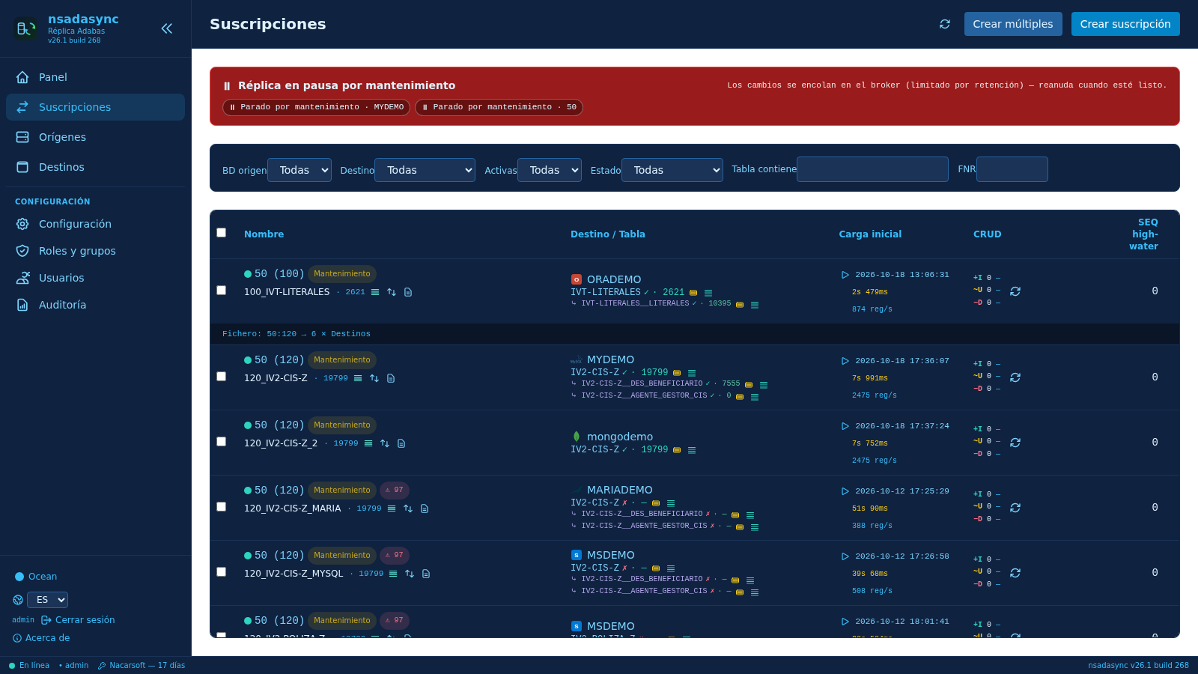
Task: Click the Parado por mantenimiento · 50 pill
Action: coord(499,107)
